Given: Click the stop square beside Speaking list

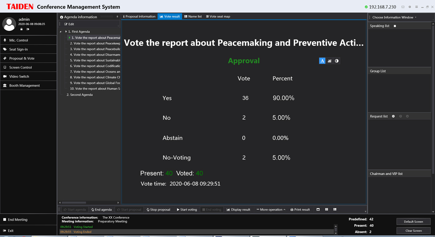Looking at the screenshot, I should 395,26.
